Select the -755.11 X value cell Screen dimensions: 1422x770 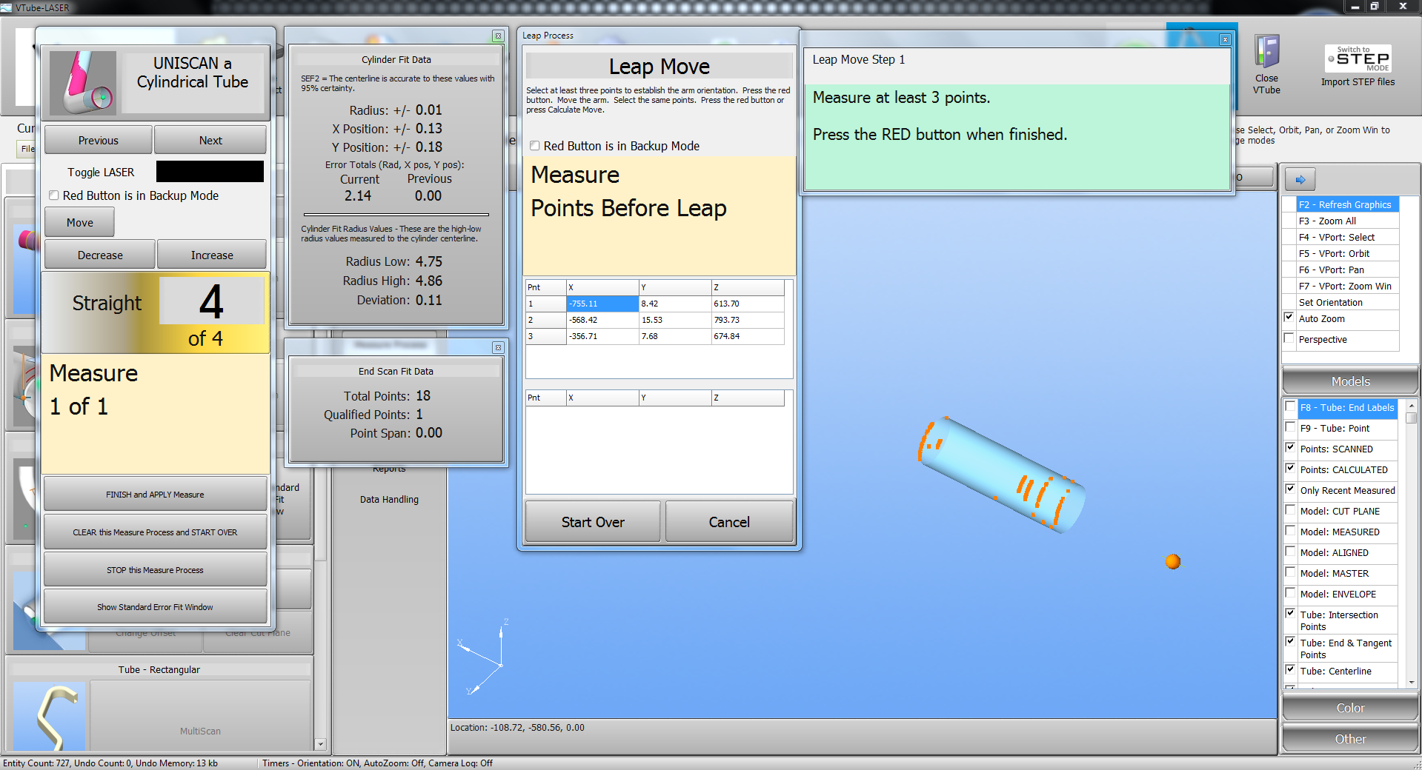pyautogui.click(x=602, y=304)
